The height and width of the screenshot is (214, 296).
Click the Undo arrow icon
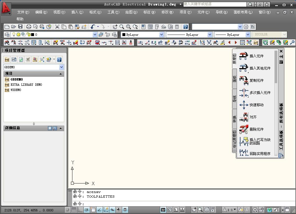[x=93, y=27]
